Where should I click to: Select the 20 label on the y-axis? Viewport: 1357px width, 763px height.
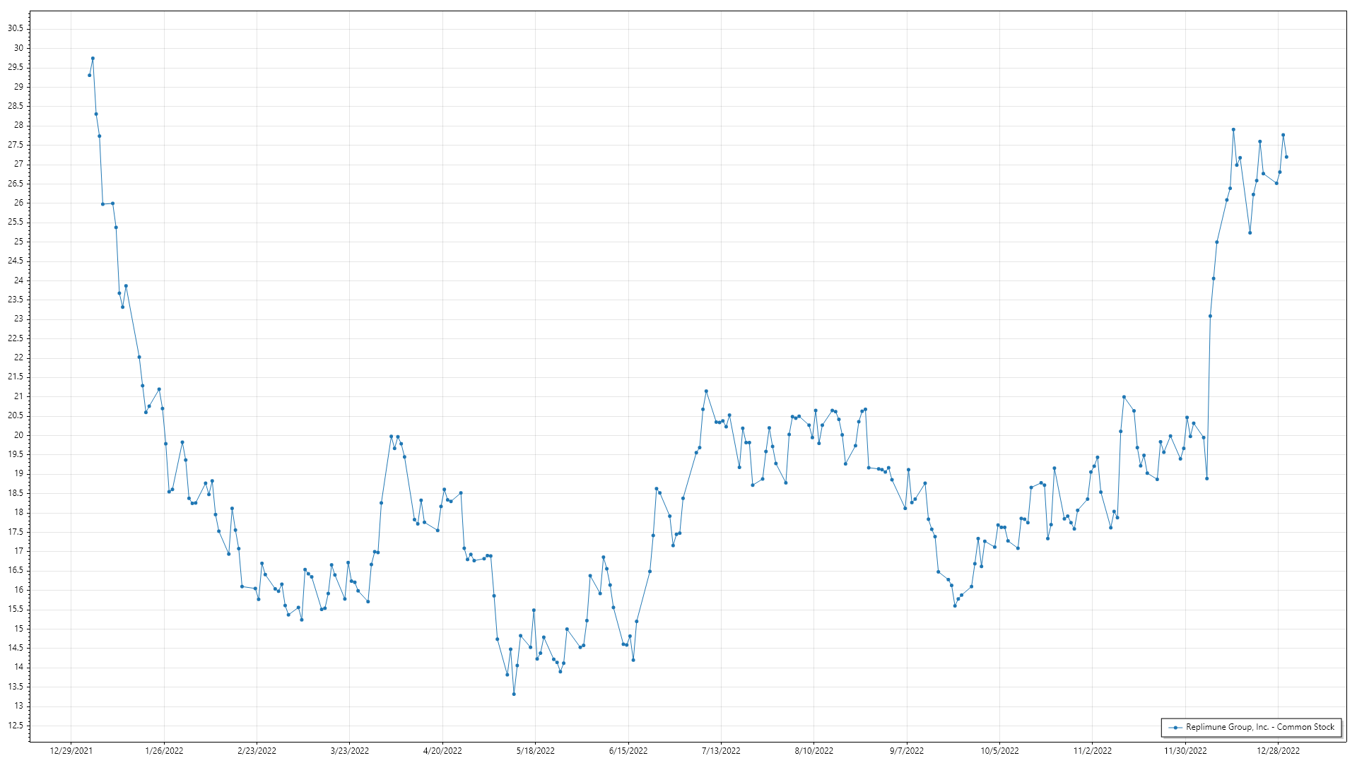18,435
